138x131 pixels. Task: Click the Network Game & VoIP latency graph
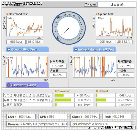94,66
